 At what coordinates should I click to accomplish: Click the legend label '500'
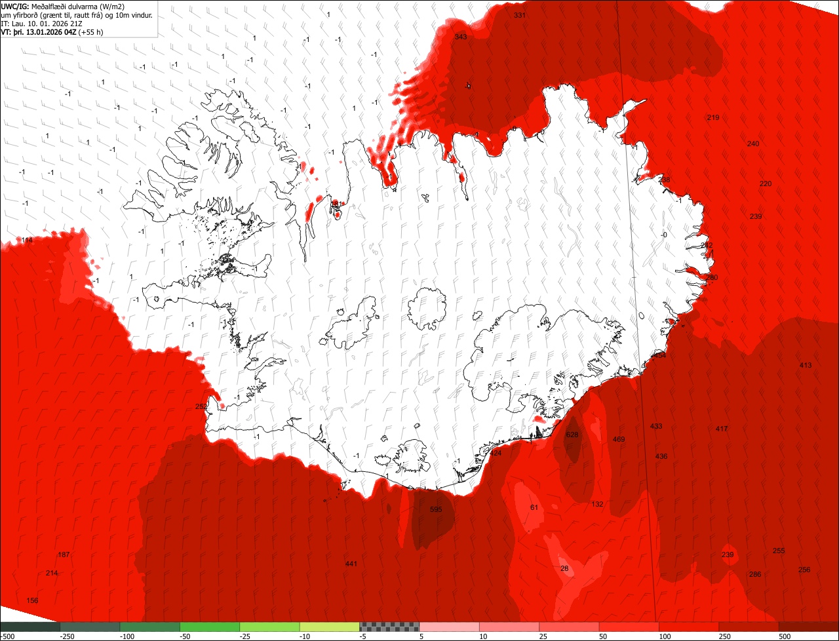[784, 636]
